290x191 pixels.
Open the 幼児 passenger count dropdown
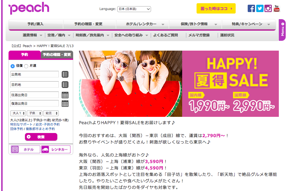[x=51, y=113]
